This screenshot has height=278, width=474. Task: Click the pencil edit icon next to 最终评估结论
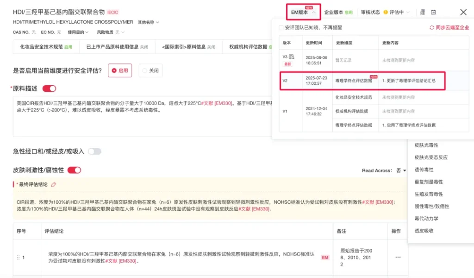[x=53, y=184]
